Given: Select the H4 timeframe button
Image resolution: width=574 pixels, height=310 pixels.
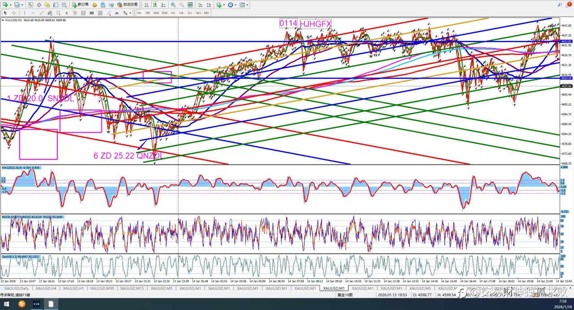Looking at the screenshot, I should [181, 13].
